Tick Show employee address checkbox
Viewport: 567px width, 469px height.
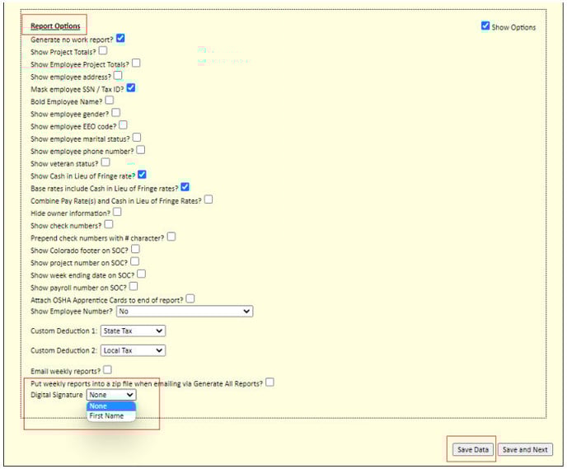[x=118, y=75]
